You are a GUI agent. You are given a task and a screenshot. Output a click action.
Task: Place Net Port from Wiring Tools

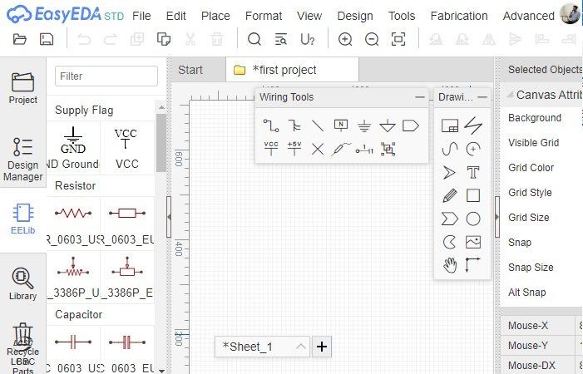tap(411, 125)
